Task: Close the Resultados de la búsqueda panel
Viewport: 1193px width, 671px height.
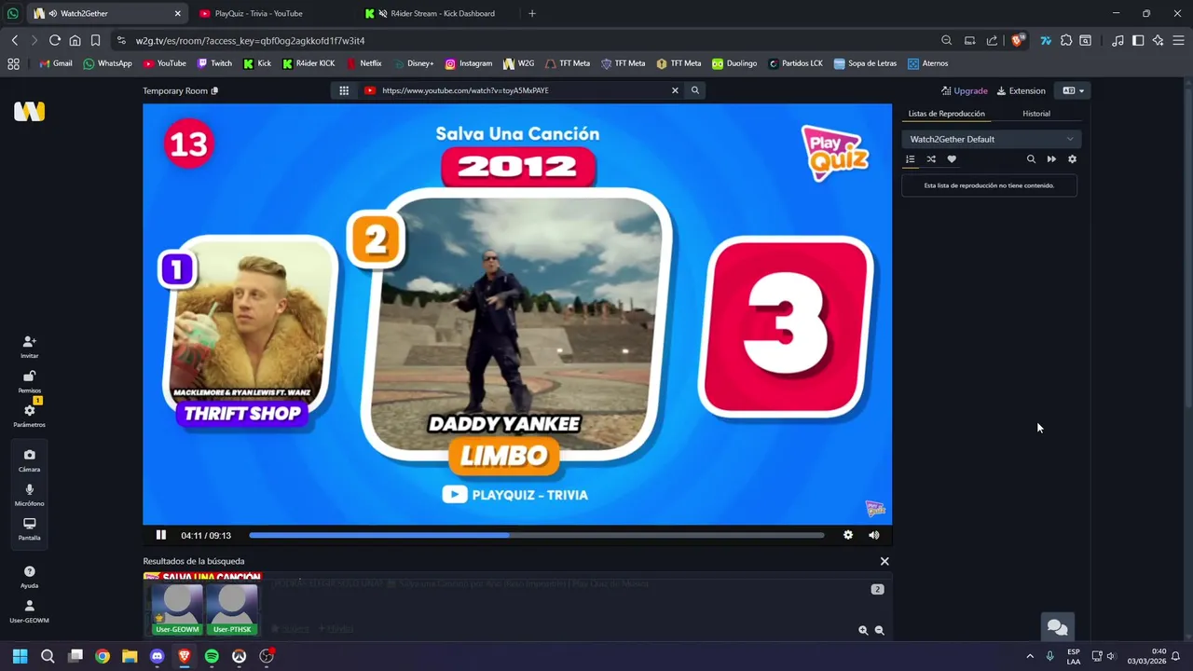Action: click(884, 561)
